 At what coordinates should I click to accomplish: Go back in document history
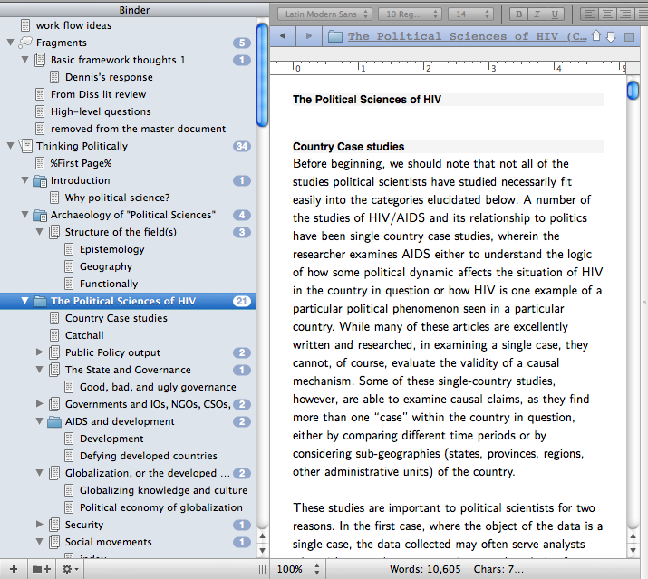pyautogui.click(x=283, y=36)
